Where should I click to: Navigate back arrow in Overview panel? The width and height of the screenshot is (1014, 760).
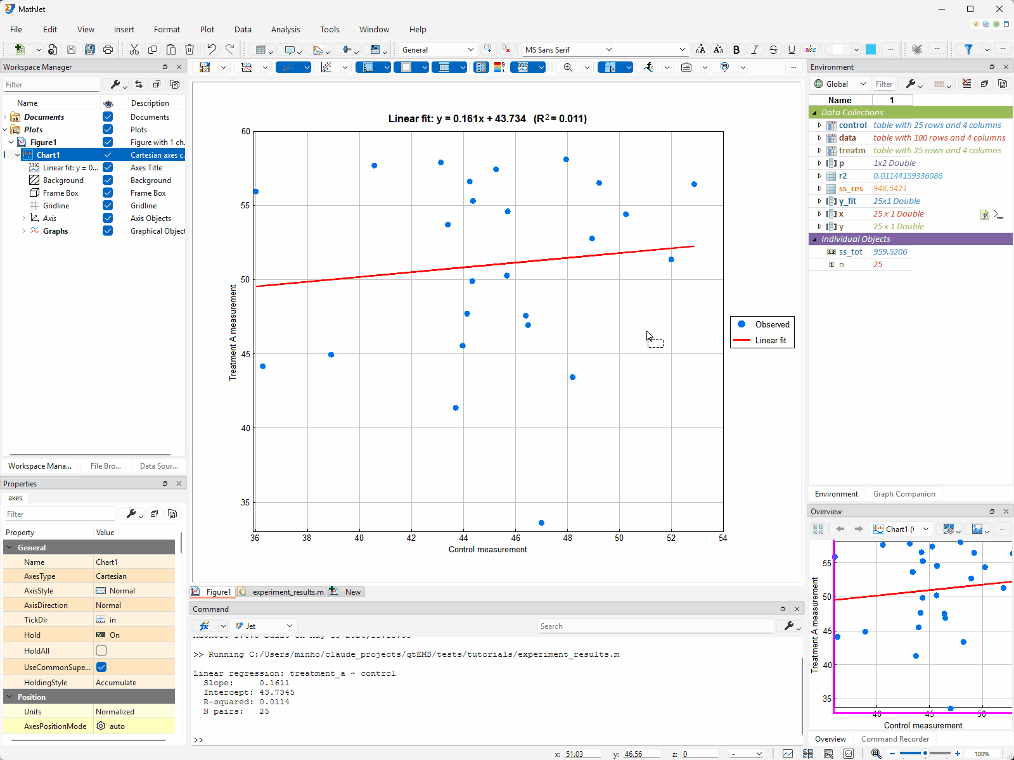(x=840, y=529)
